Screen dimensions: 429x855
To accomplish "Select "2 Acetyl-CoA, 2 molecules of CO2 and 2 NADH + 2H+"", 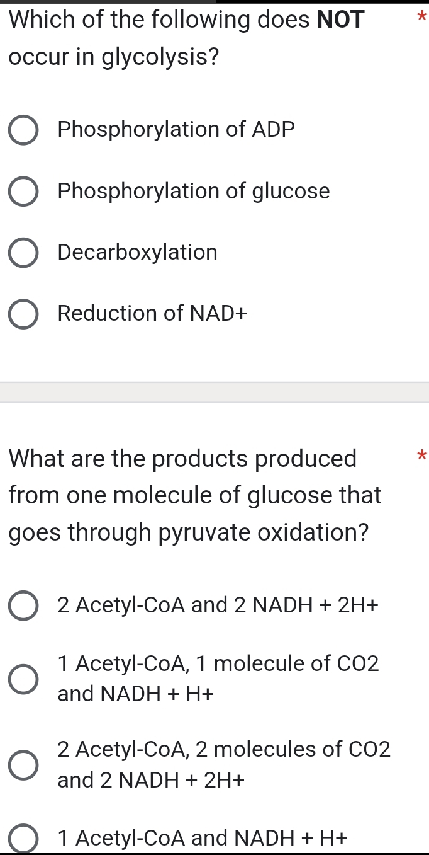I will tap(23, 764).
